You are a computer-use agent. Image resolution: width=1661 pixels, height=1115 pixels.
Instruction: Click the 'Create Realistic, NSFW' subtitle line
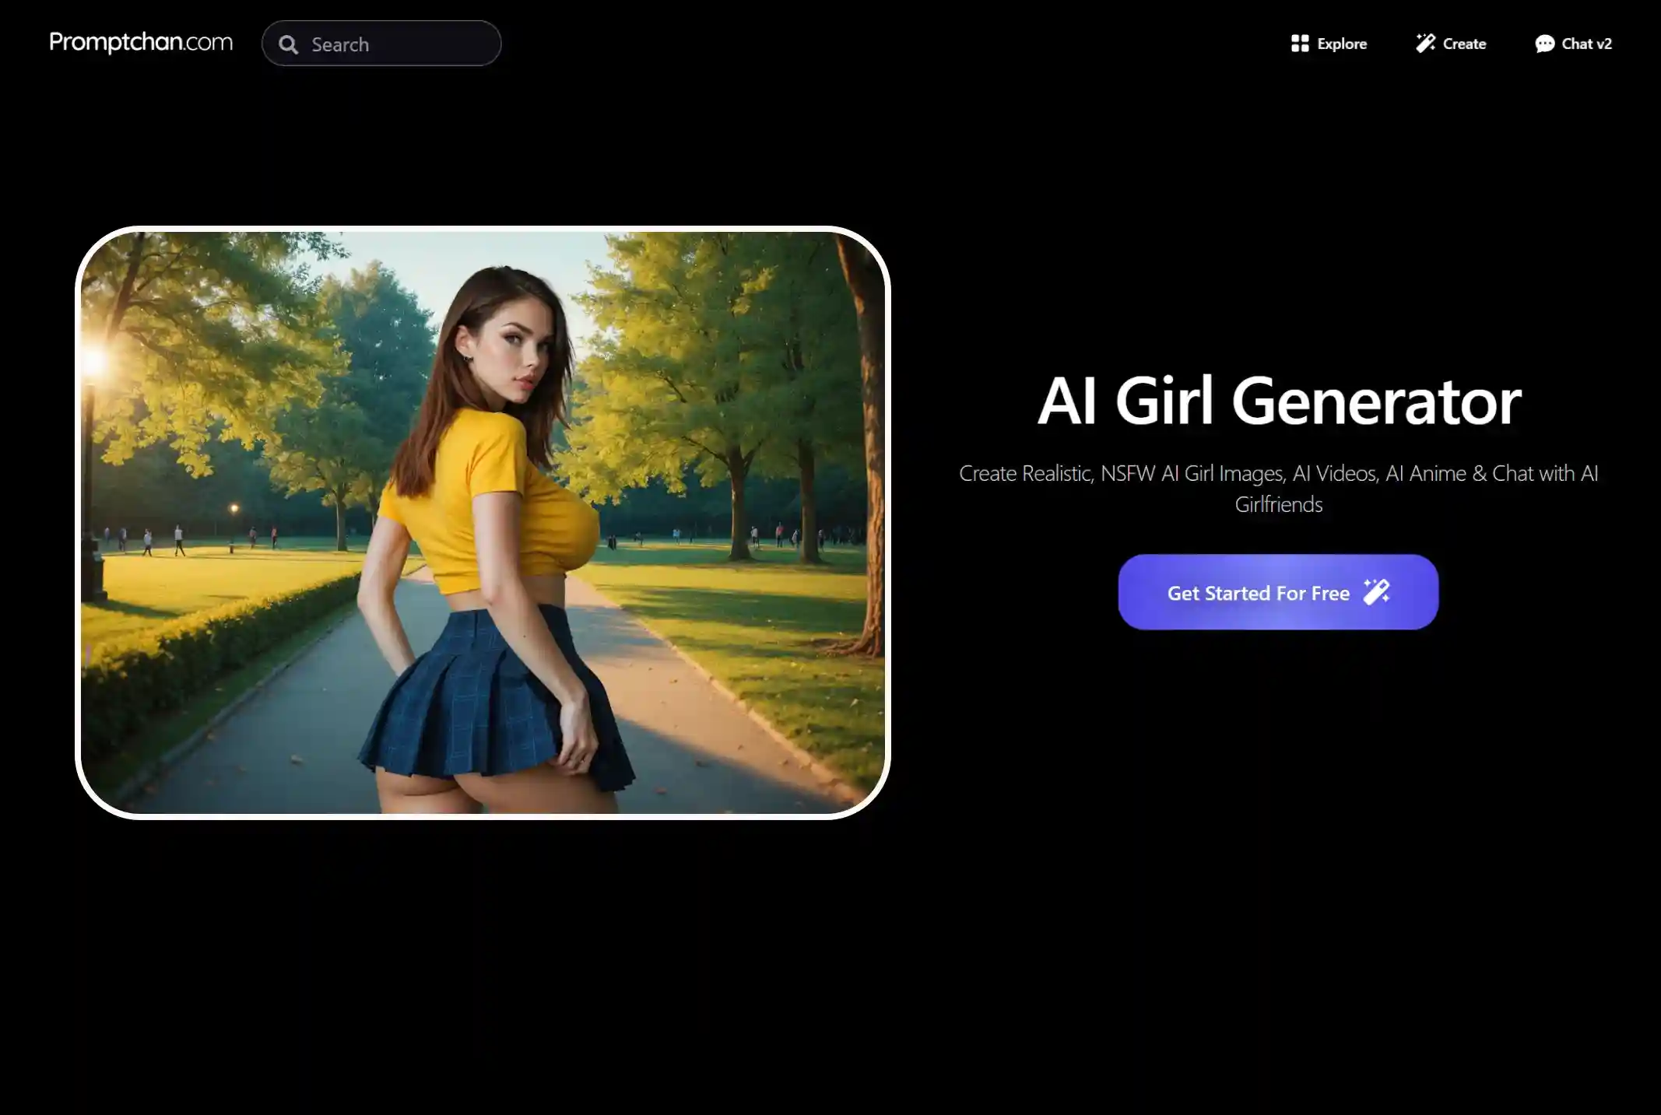1278,473
